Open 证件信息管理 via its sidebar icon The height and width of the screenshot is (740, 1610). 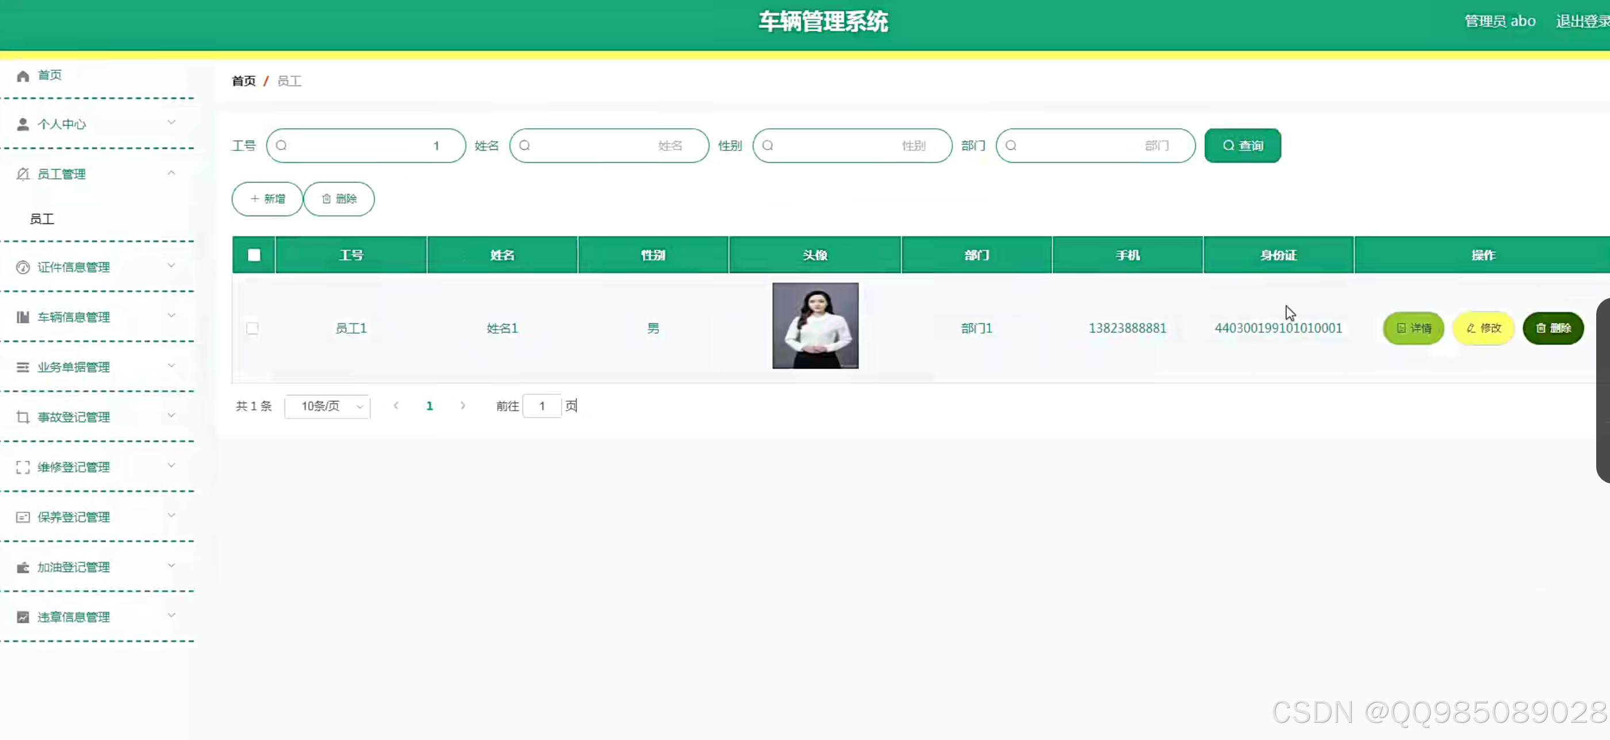click(x=22, y=267)
